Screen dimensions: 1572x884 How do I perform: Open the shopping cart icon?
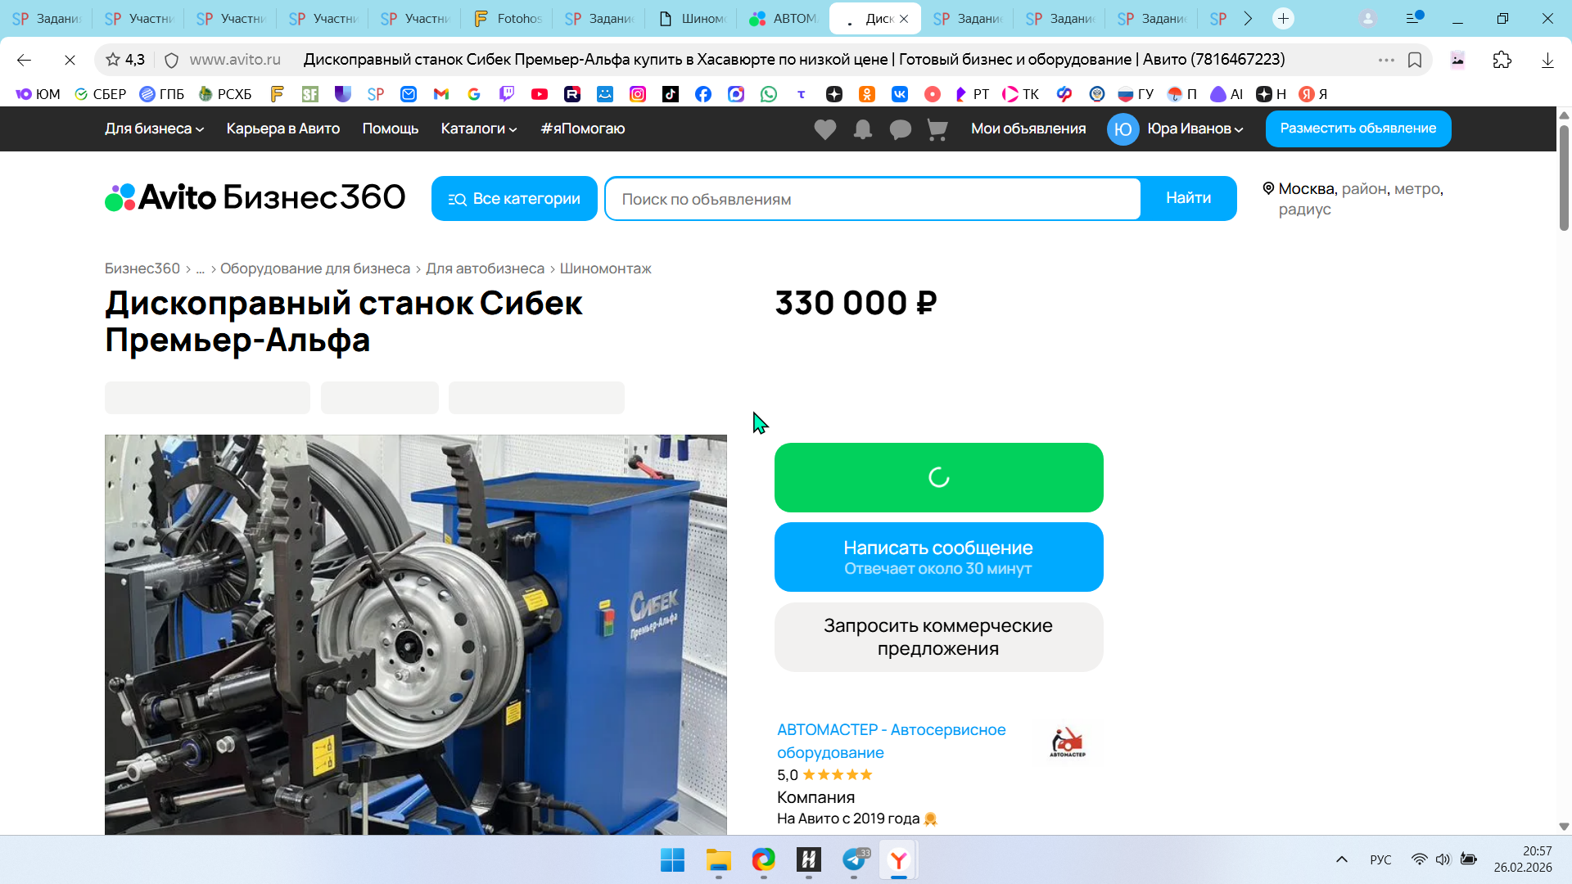937,129
